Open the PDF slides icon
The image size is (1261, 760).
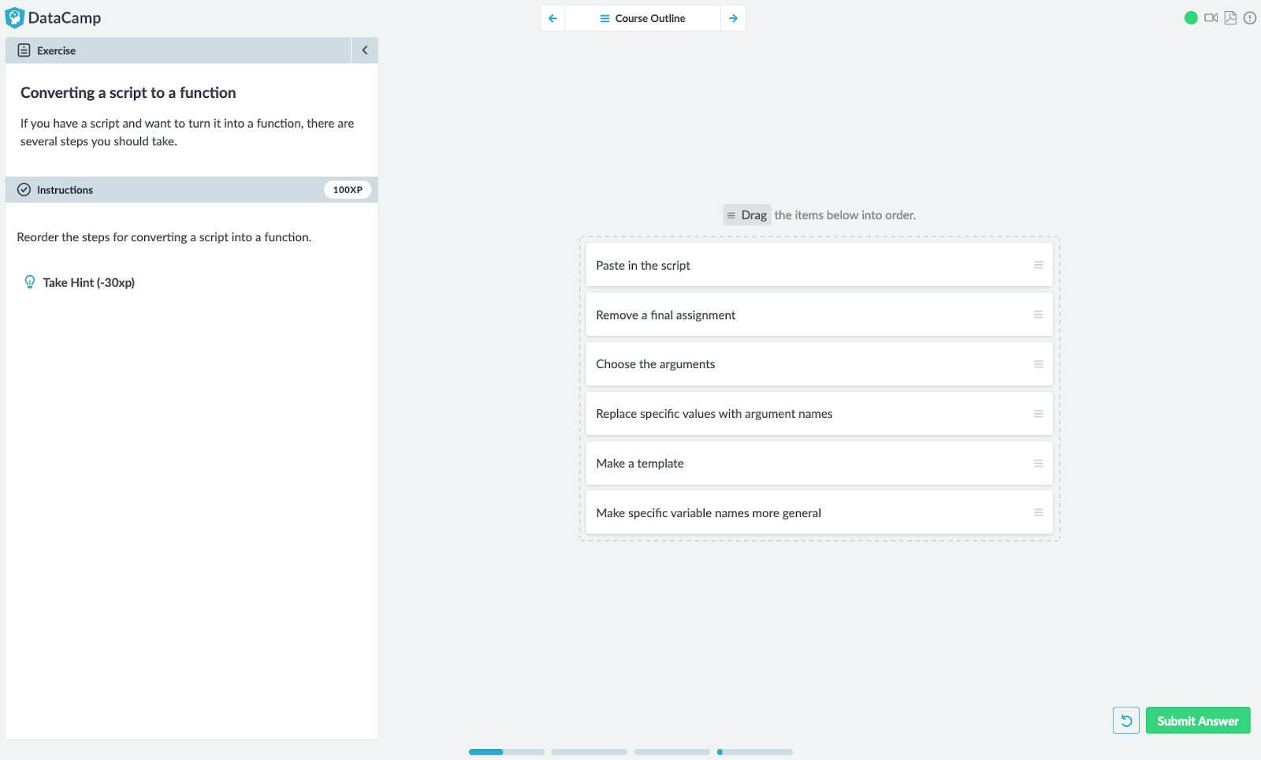pyautogui.click(x=1230, y=18)
